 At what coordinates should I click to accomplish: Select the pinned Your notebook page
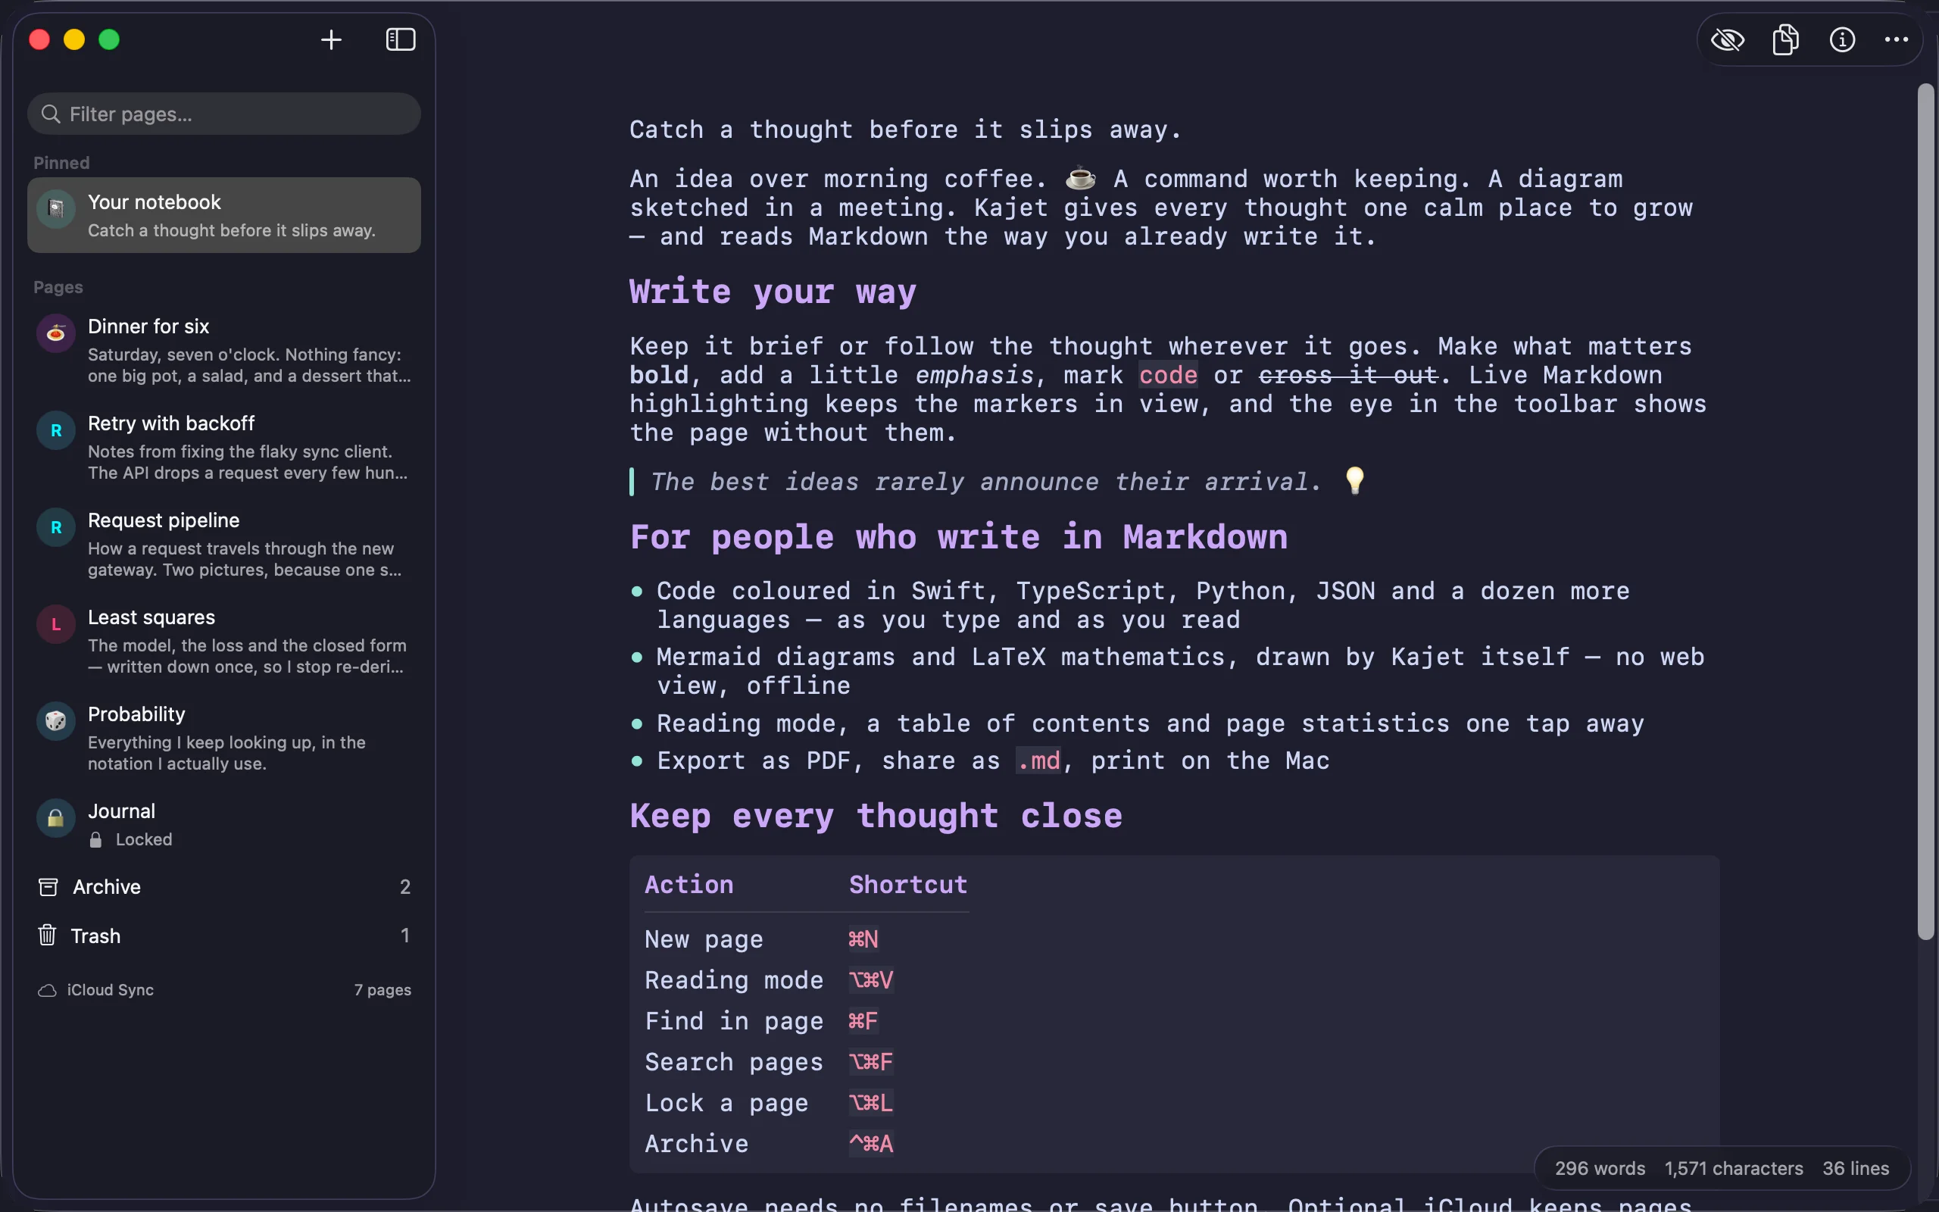(224, 215)
